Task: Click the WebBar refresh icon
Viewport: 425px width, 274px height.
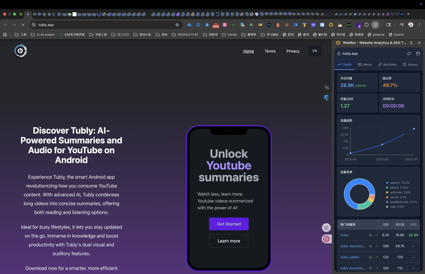Action: [409, 53]
